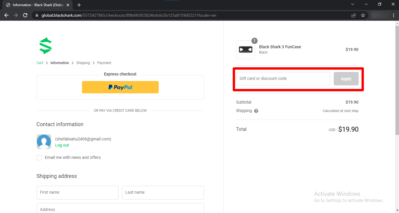Check Email me with news and offers
The image size is (399, 213).
pyautogui.click(x=39, y=158)
